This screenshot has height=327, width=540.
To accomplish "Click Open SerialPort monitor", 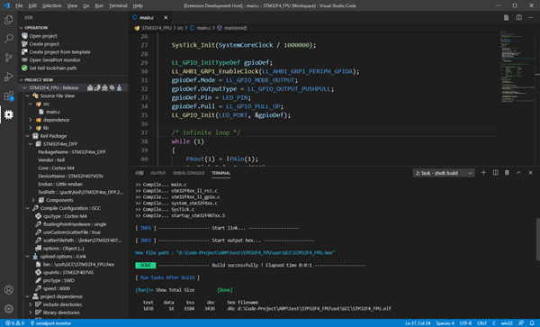I will tap(55, 60).
